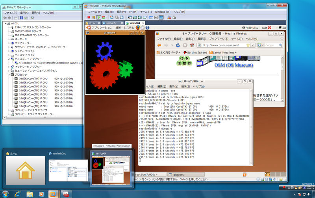The height and width of the screenshot is (198, 315).
Task: Expand the network adapters node
Action: pos(9,67)
